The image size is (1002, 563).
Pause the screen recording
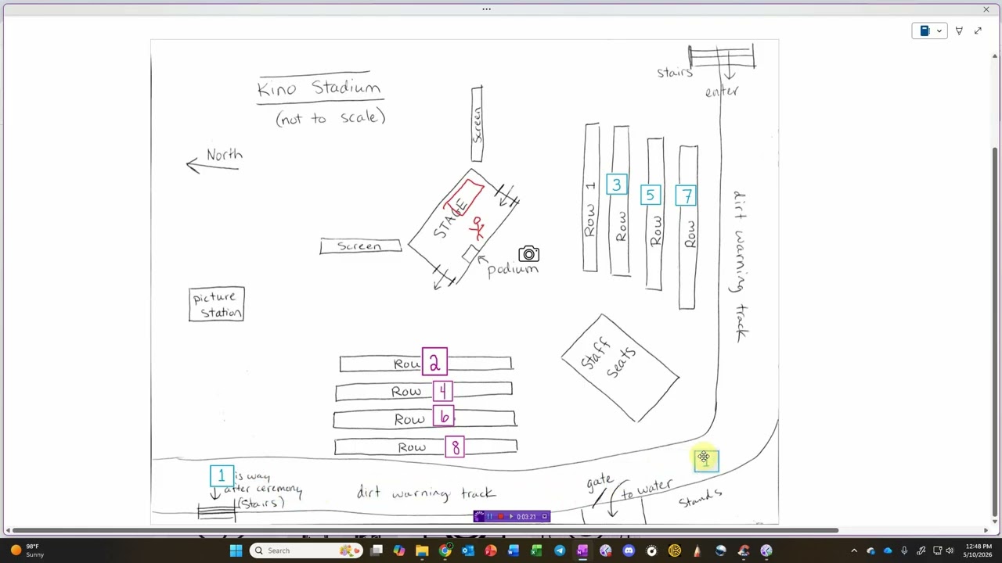[x=490, y=516]
